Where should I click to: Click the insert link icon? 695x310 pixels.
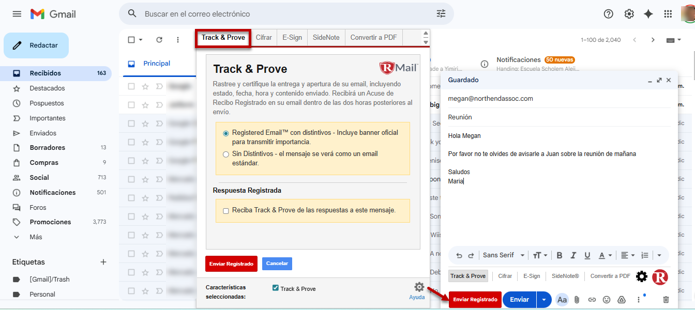point(592,300)
